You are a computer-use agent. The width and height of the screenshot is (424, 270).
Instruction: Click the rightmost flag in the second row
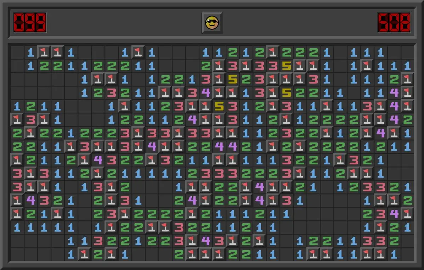tap(367, 66)
